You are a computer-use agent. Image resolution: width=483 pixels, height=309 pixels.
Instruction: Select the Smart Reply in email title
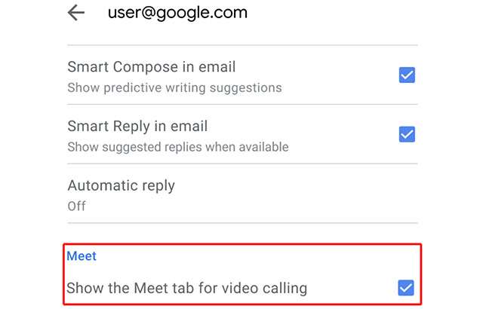pos(137,127)
